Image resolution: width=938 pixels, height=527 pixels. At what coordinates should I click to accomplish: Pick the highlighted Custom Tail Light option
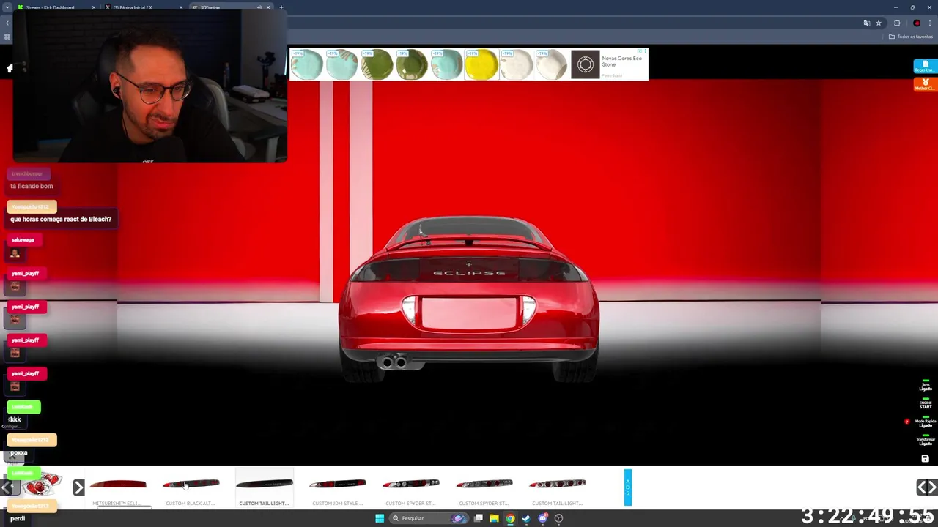click(264, 488)
